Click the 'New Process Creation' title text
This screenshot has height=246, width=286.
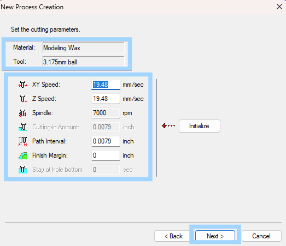pyautogui.click(x=32, y=7)
